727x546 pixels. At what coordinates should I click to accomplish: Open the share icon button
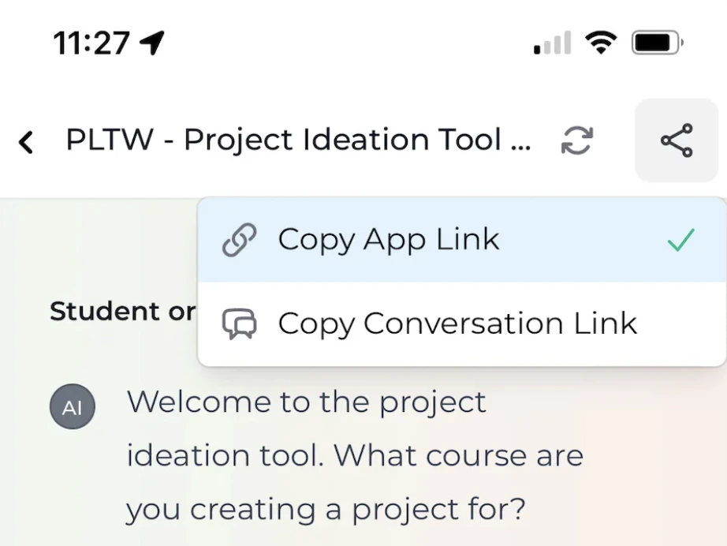click(677, 140)
